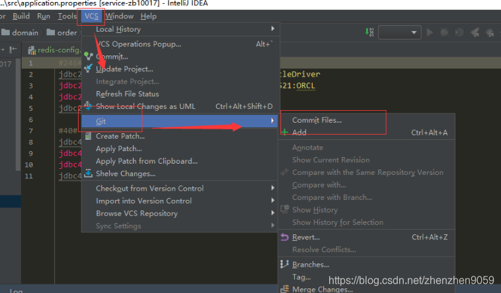Click the collapse panel icon
501x293 pixels.
[x=13, y=49]
